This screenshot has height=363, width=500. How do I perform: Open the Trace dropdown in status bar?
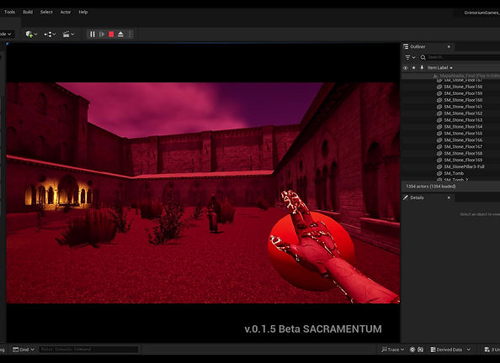tap(393, 350)
